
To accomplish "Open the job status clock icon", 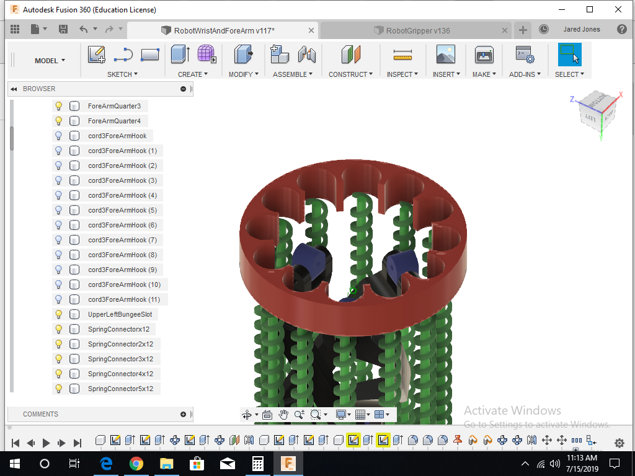I will pyautogui.click(x=543, y=29).
